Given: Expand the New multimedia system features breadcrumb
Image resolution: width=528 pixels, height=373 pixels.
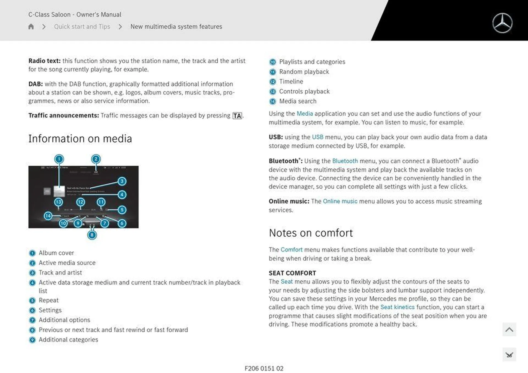Looking at the screenshot, I should point(176,26).
